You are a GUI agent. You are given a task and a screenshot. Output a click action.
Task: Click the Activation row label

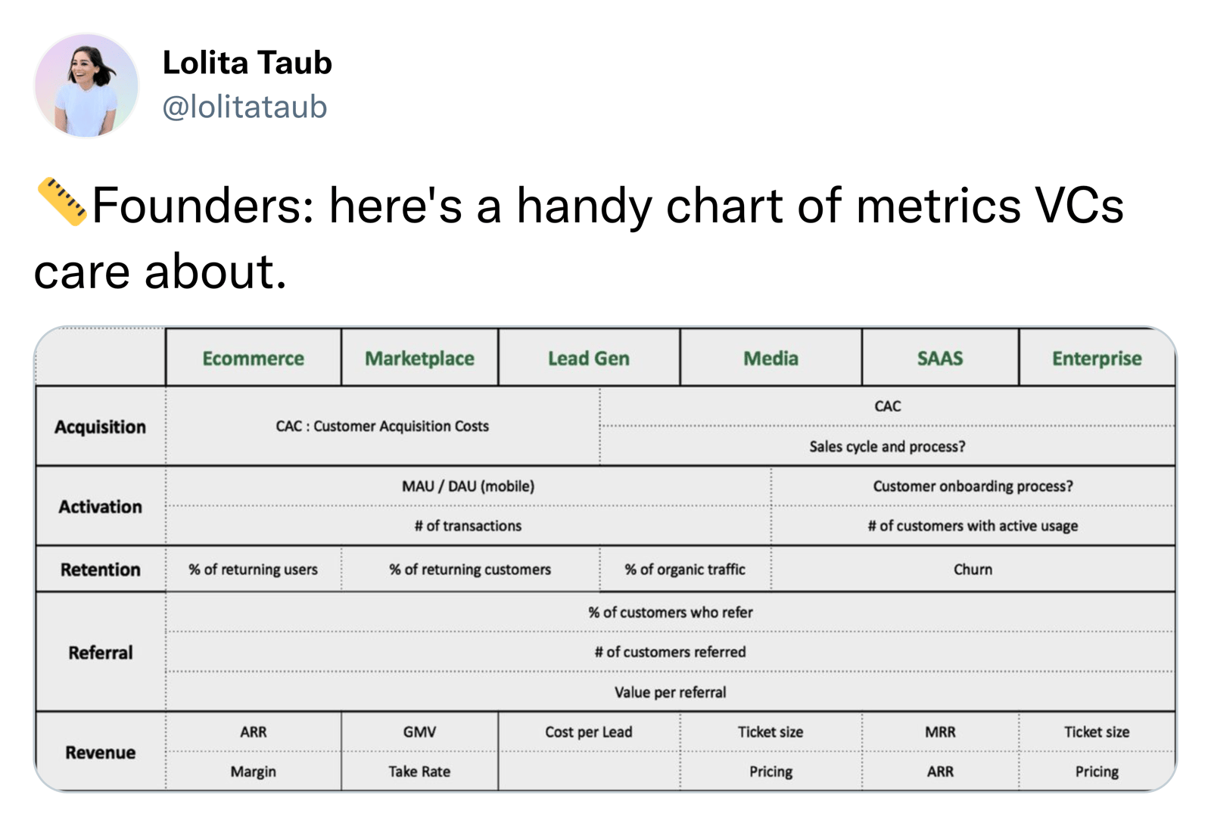100,507
